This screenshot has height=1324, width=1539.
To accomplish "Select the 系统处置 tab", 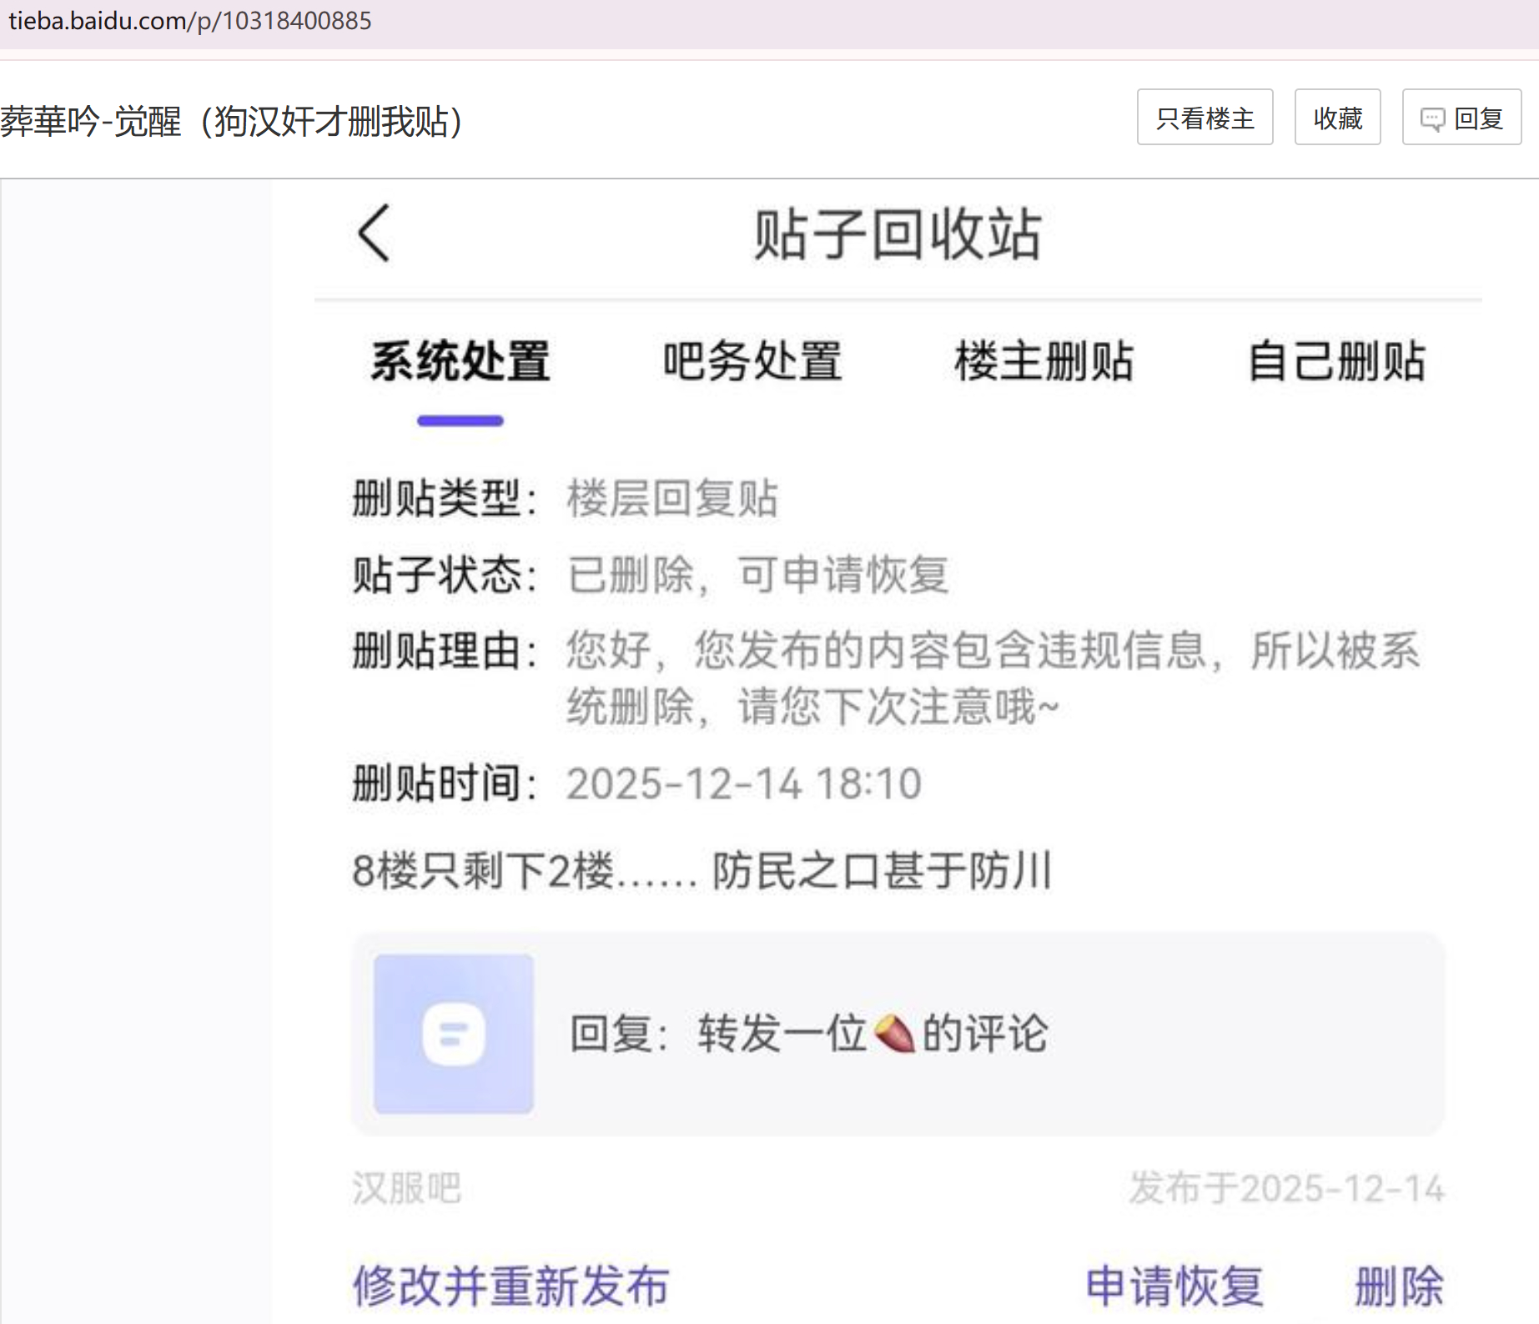I will coord(460,362).
